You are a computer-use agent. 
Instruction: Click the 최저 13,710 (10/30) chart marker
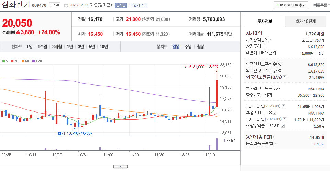75,133
